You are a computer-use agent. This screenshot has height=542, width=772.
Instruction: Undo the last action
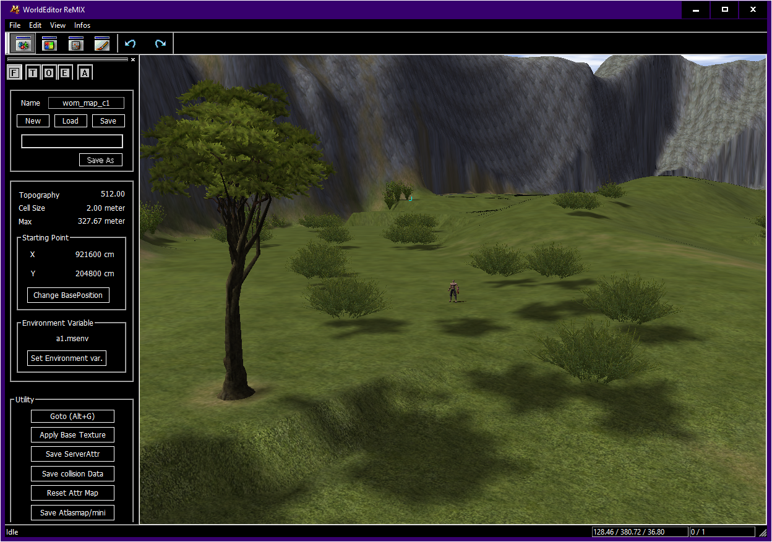(131, 44)
